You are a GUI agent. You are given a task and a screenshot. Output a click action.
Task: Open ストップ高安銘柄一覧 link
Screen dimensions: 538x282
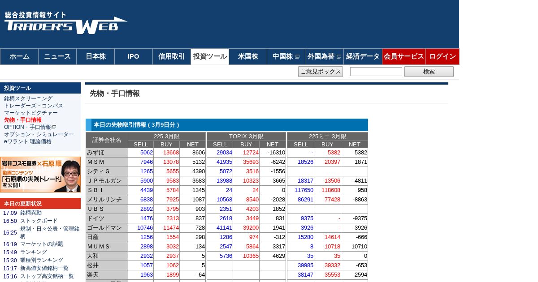pyautogui.click(x=47, y=277)
